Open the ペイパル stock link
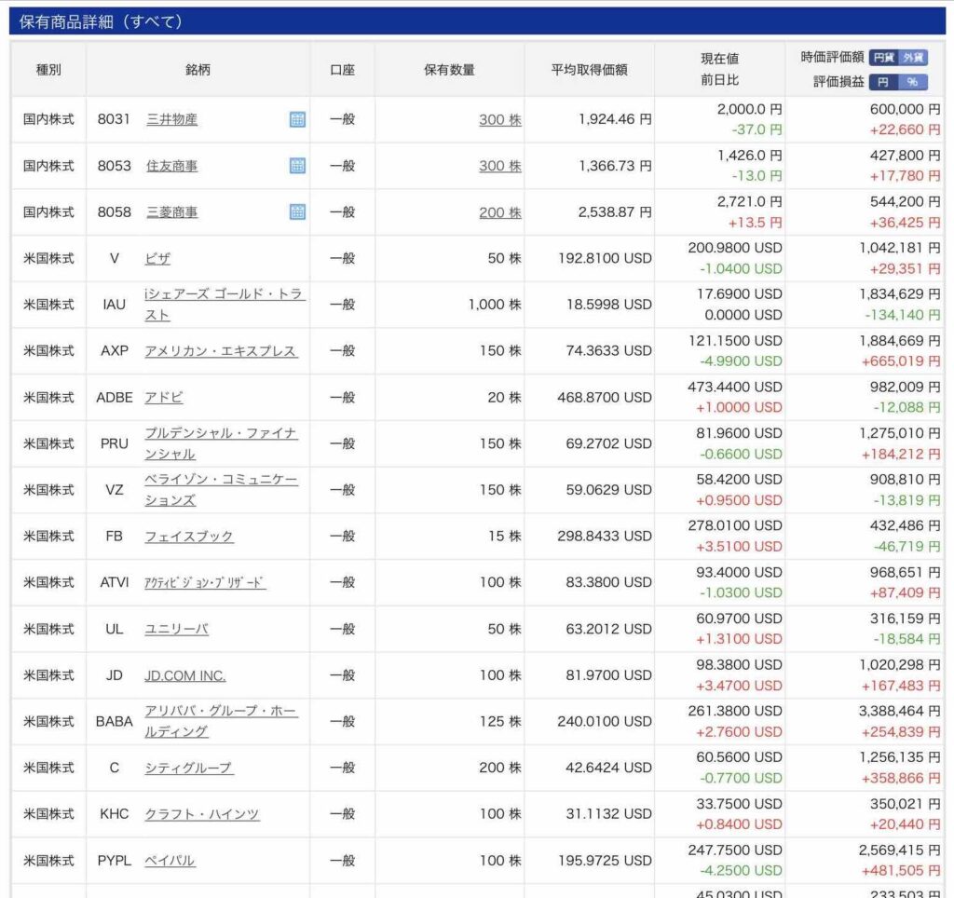Image resolution: width=954 pixels, height=898 pixels. pos(170,861)
